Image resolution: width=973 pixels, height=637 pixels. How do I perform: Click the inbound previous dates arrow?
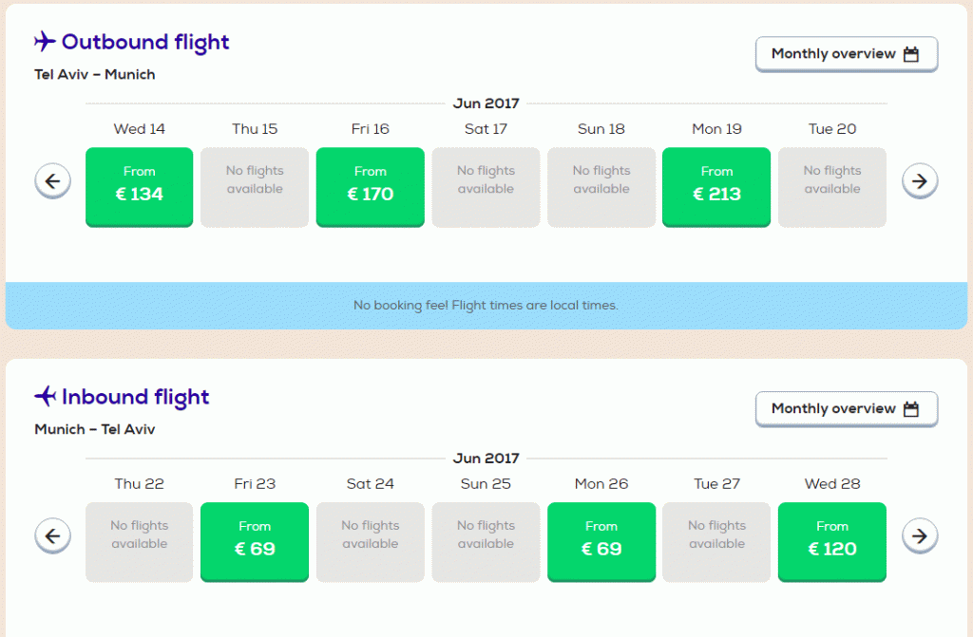click(x=53, y=536)
